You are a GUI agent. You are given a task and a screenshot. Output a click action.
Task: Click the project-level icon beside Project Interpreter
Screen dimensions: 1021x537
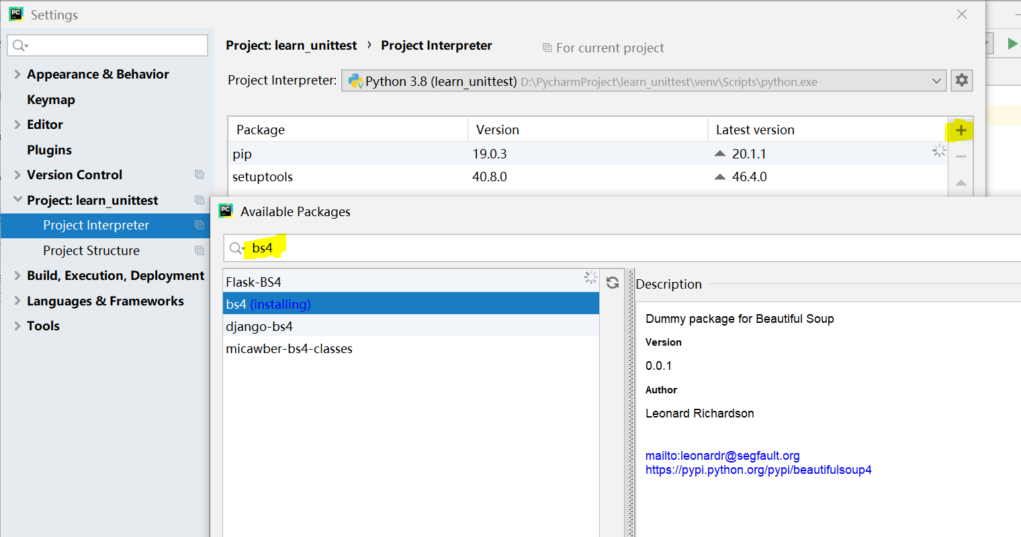[199, 225]
